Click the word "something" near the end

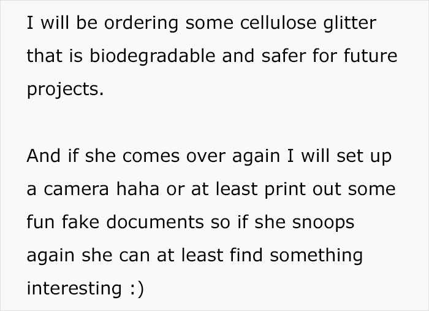pyautogui.click(x=316, y=256)
